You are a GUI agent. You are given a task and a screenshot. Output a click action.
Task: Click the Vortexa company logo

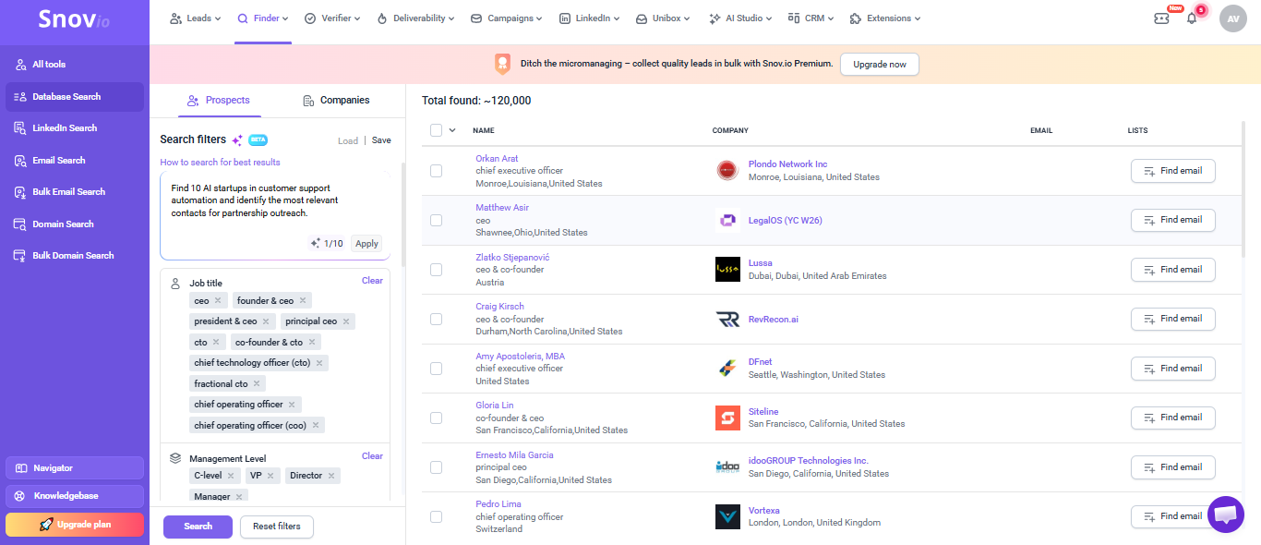pos(727,516)
